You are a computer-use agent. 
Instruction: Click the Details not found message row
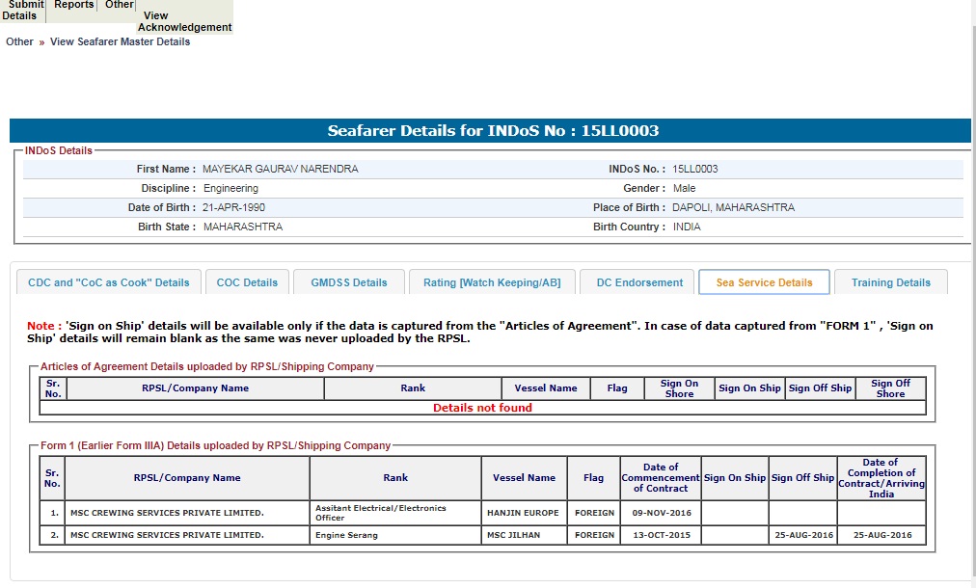482,408
